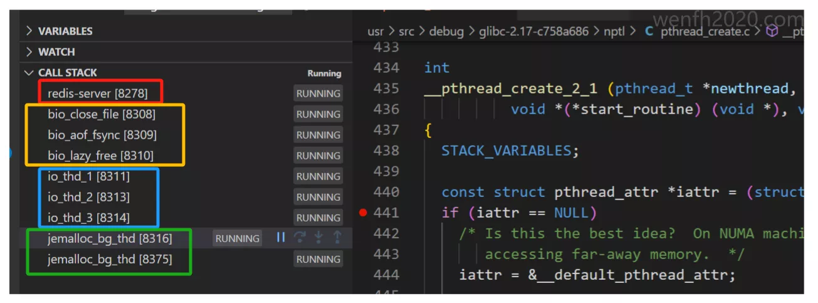Click pthread_create.c in the breadcrumb
This screenshot has height=303, width=818.
705,31
